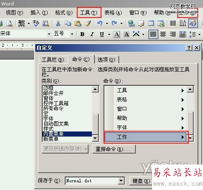Open the 插入(I) menu

[x=39, y=13]
